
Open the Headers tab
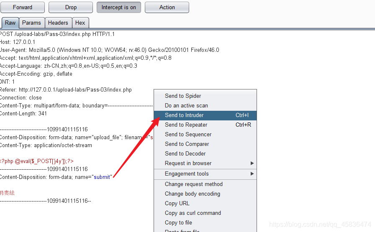tap(58, 23)
